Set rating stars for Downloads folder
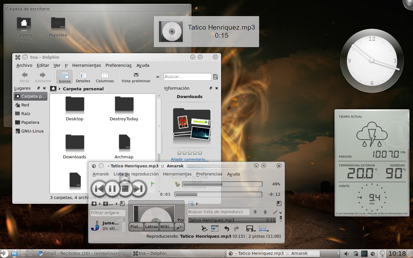The height and width of the screenshot is (258, 413). click(190, 153)
